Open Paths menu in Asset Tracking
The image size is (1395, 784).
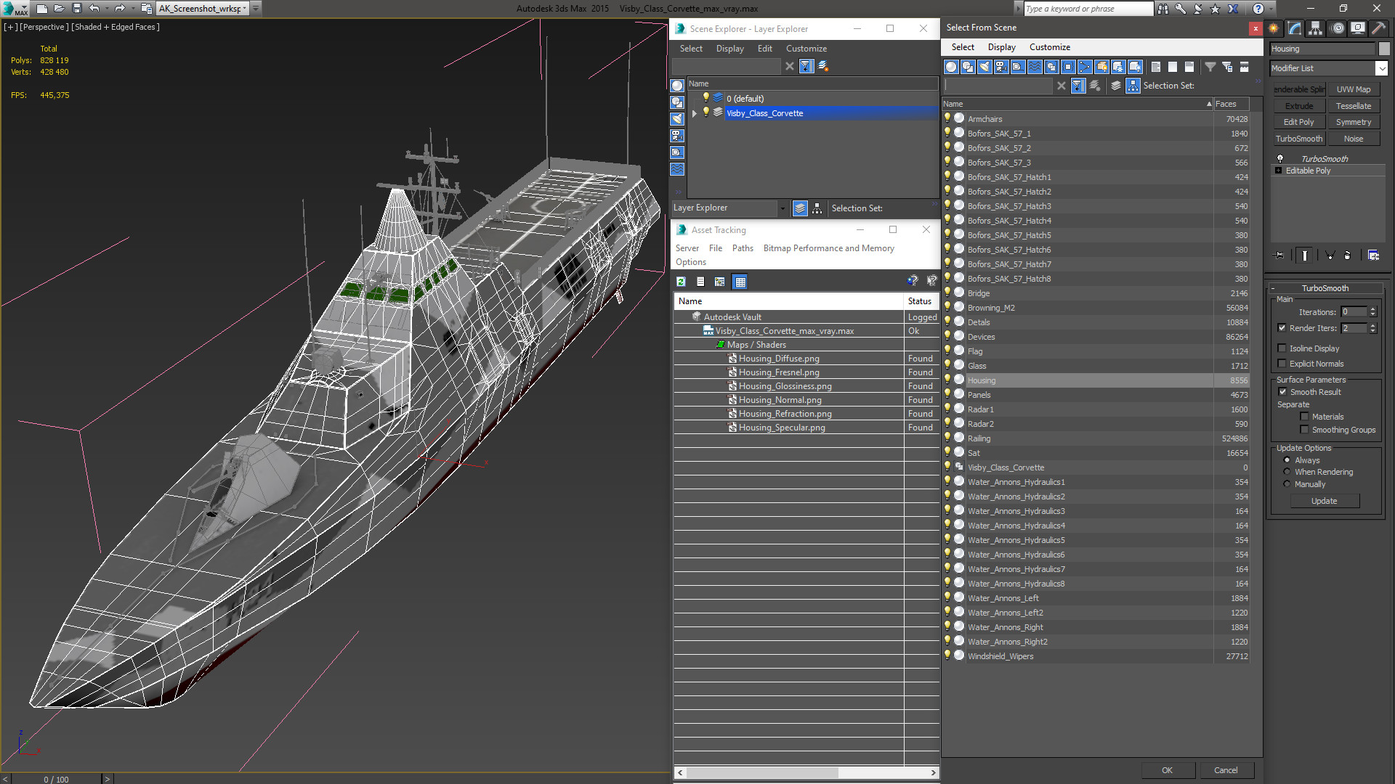click(742, 248)
